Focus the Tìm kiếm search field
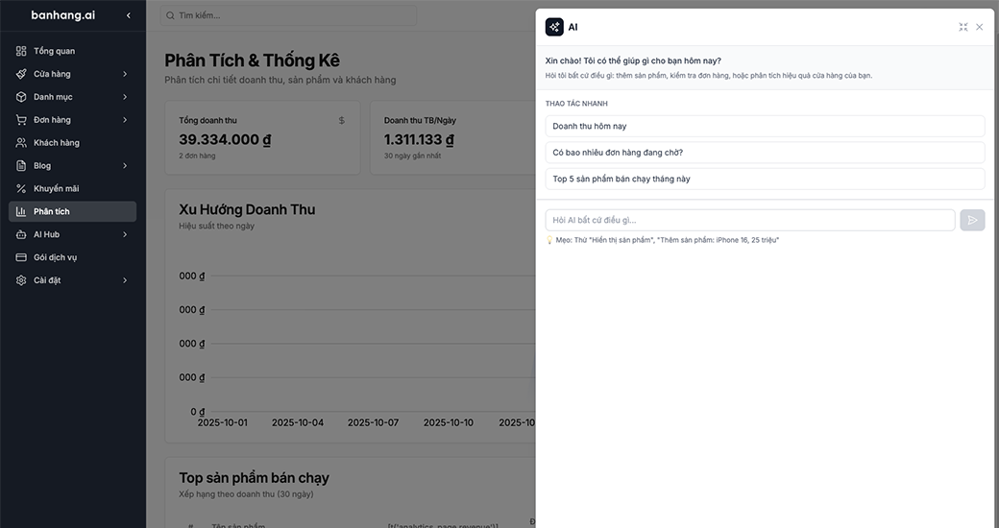The width and height of the screenshot is (999, 528). (x=288, y=15)
